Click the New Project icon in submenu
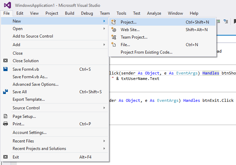This screenshot has height=165, width=236. coord(114,22)
